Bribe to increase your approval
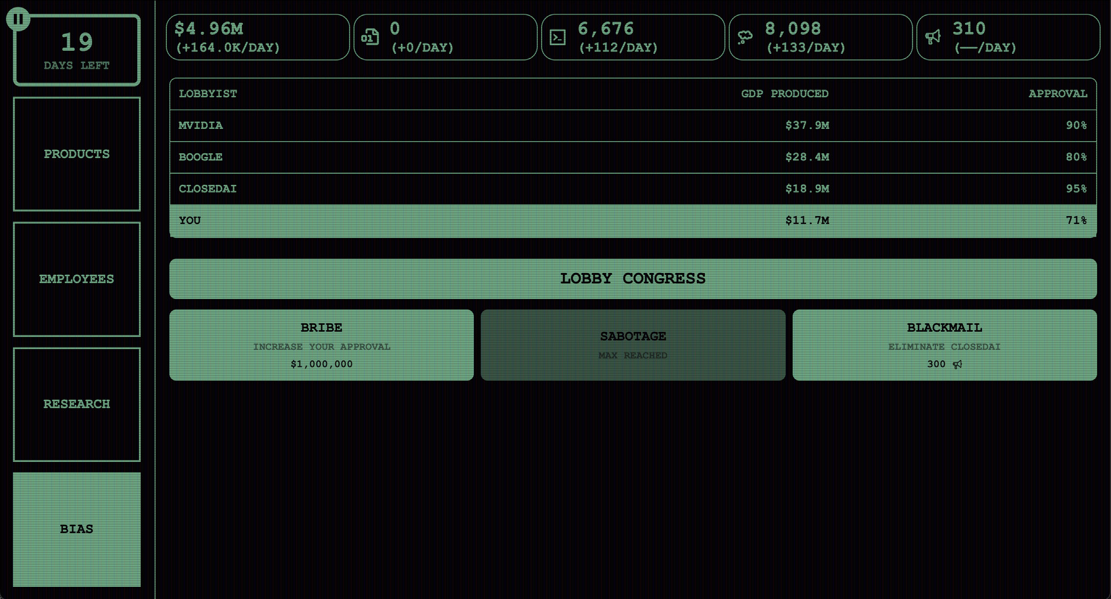 coord(321,345)
